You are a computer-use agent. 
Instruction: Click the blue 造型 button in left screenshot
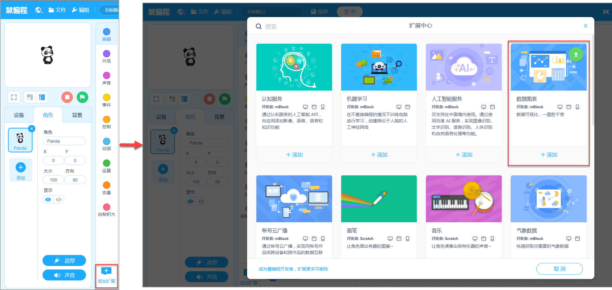pyautogui.click(x=64, y=260)
